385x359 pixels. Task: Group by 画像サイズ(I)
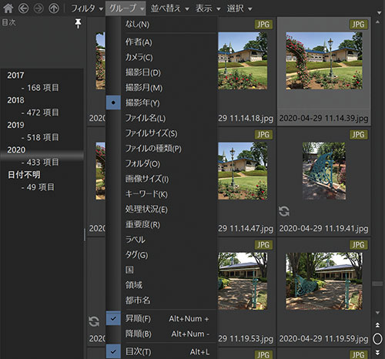(x=161, y=179)
